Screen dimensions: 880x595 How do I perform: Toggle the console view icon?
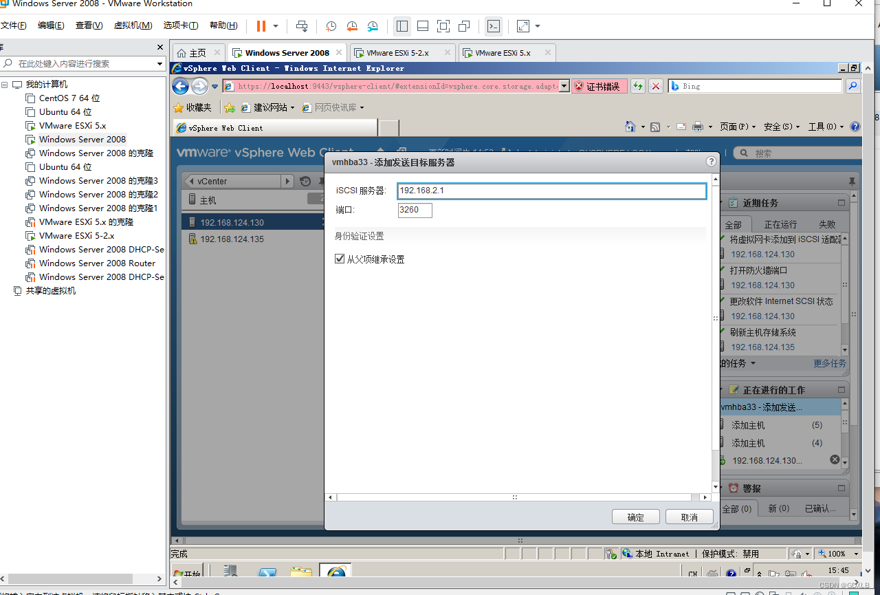[493, 26]
